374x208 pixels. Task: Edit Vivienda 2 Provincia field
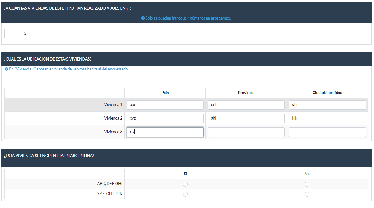pyautogui.click(x=246, y=118)
